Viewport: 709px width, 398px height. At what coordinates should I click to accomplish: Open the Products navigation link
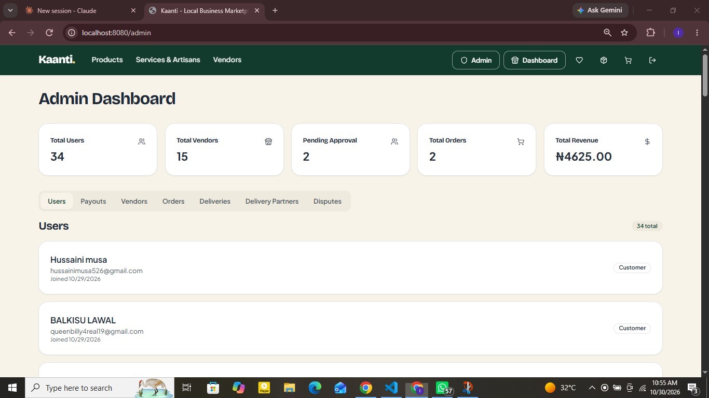tap(107, 60)
